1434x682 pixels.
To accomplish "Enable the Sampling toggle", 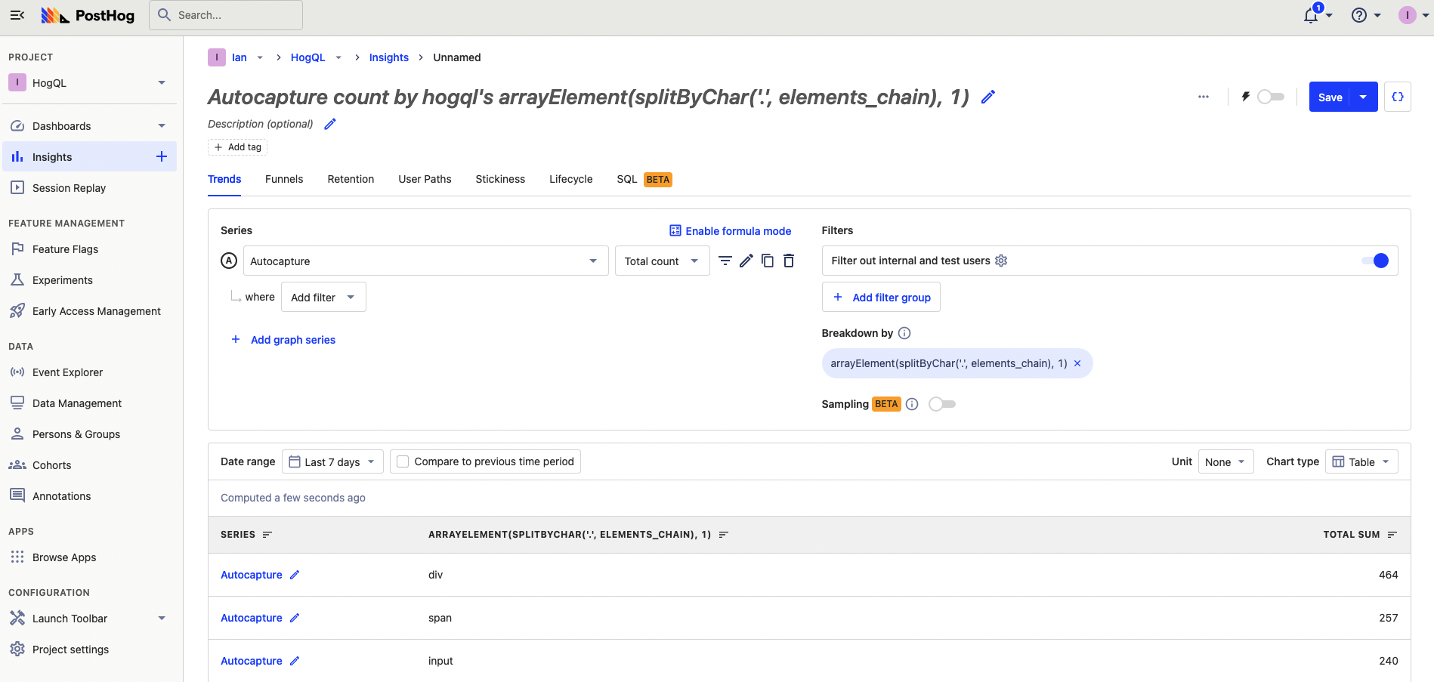I will coord(942,404).
